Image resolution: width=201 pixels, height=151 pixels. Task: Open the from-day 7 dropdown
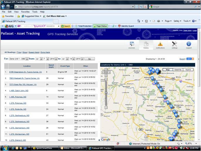point(46,59)
